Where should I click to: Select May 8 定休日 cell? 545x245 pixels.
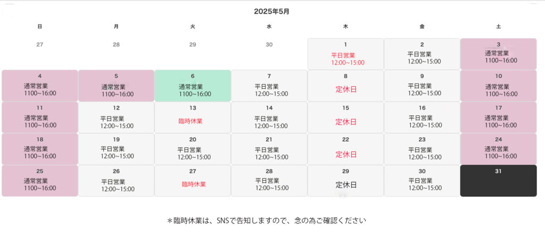click(x=345, y=86)
